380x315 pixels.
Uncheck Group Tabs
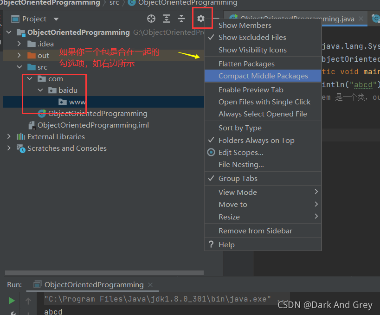(263, 179)
